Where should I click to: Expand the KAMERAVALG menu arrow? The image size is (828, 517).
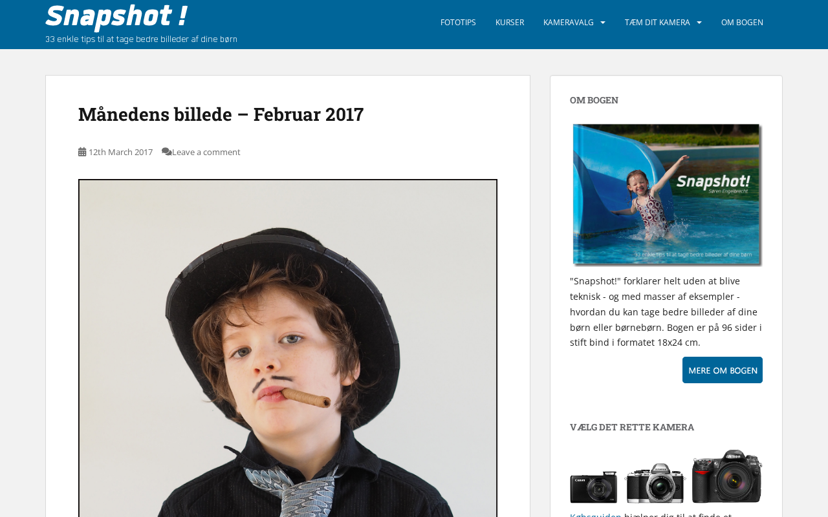point(603,23)
